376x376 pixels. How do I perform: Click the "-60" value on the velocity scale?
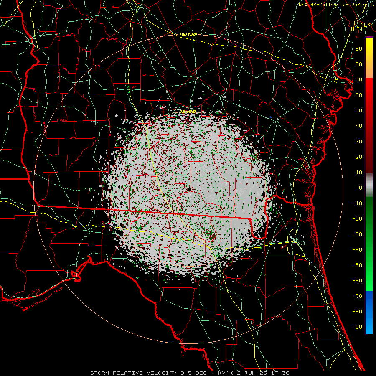coord(357,281)
